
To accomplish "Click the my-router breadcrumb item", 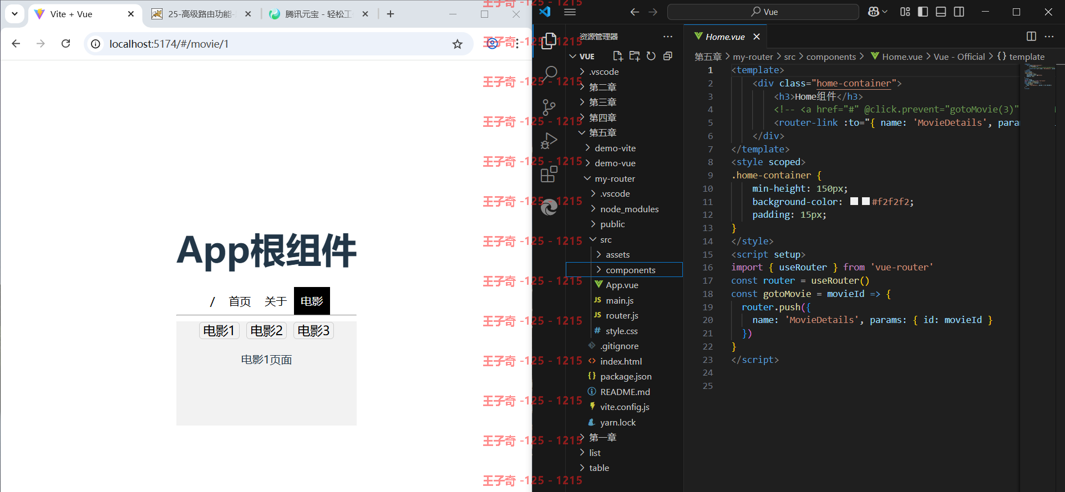I will click(x=753, y=57).
